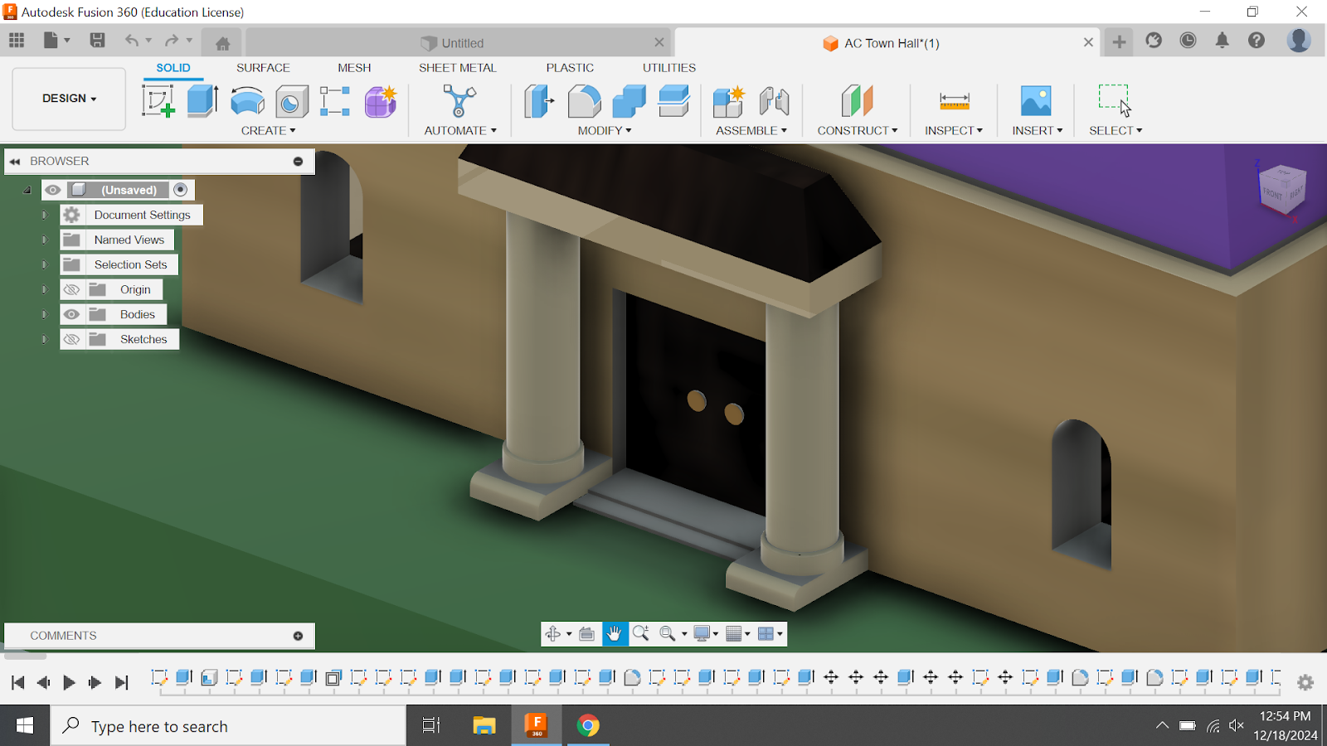
Task: Select the Offset Face tool
Action: coord(673,101)
